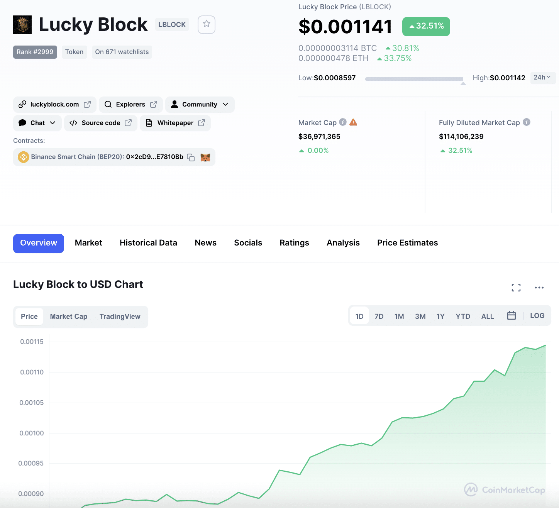Viewport: 559px width, 508px height.
Task: Select the 7D chart range
Action: (379, 317)
